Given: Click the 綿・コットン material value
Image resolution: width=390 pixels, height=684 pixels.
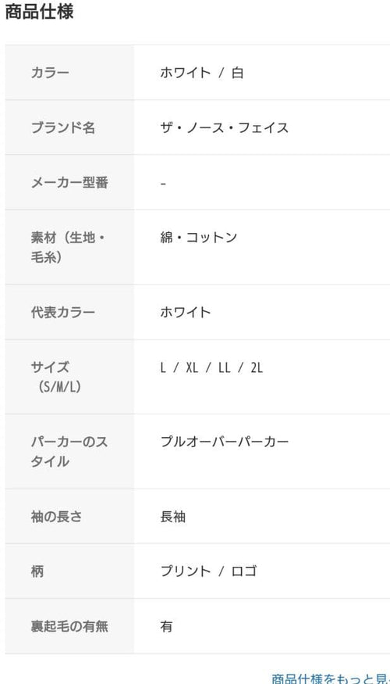Looking at the screenshot, I should click(198, 238).
